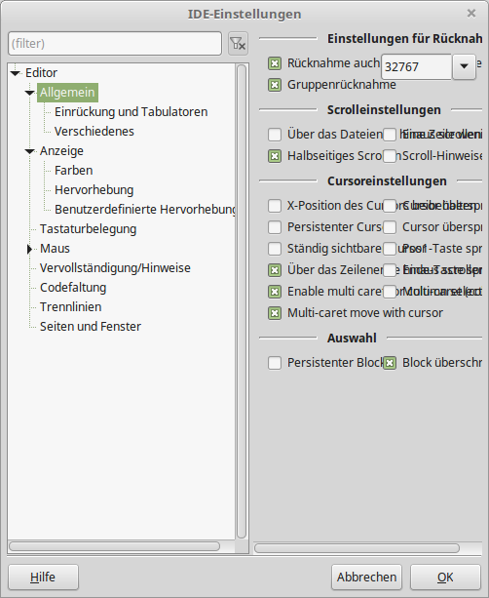This screenshot has width=489, height=598.
Task: Toggle the Block überschreiben checkbox
Action: [390, 363]
